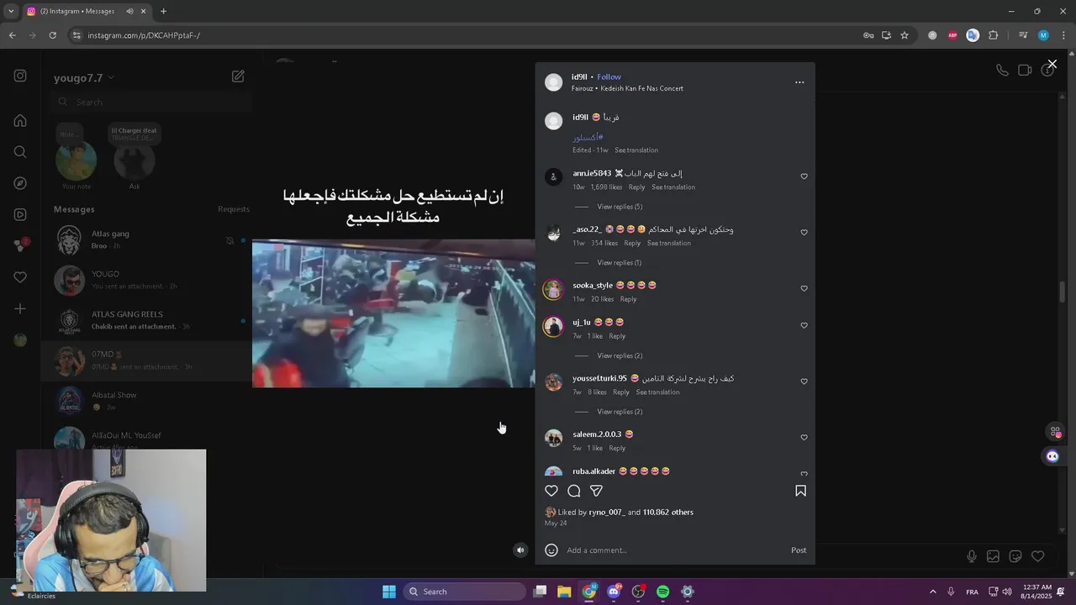Open Fairouz Kedeish Kan Fe Nas audio link
This screenshot has width=1076, height=605.
[x=627, y=88]
